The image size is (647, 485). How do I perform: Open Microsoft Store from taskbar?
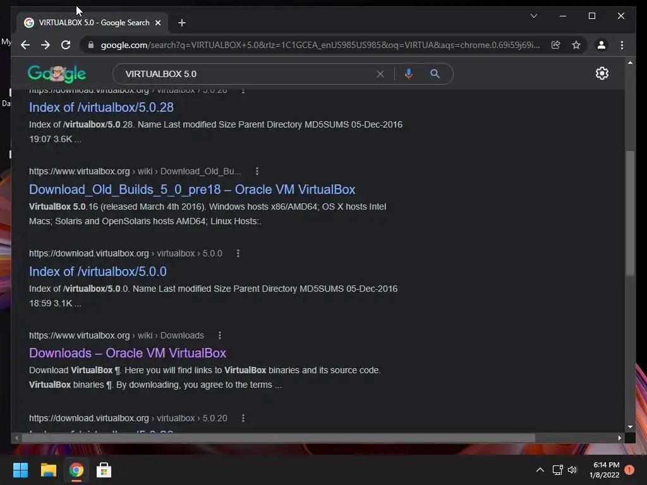click(x=104, y=470)
